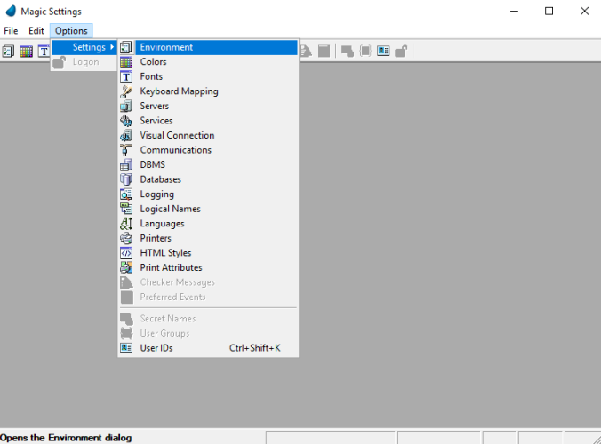601x444 pixels.
Task: Click the Ctrl+Shift+K shortcut text
Action: pos(255,348)
